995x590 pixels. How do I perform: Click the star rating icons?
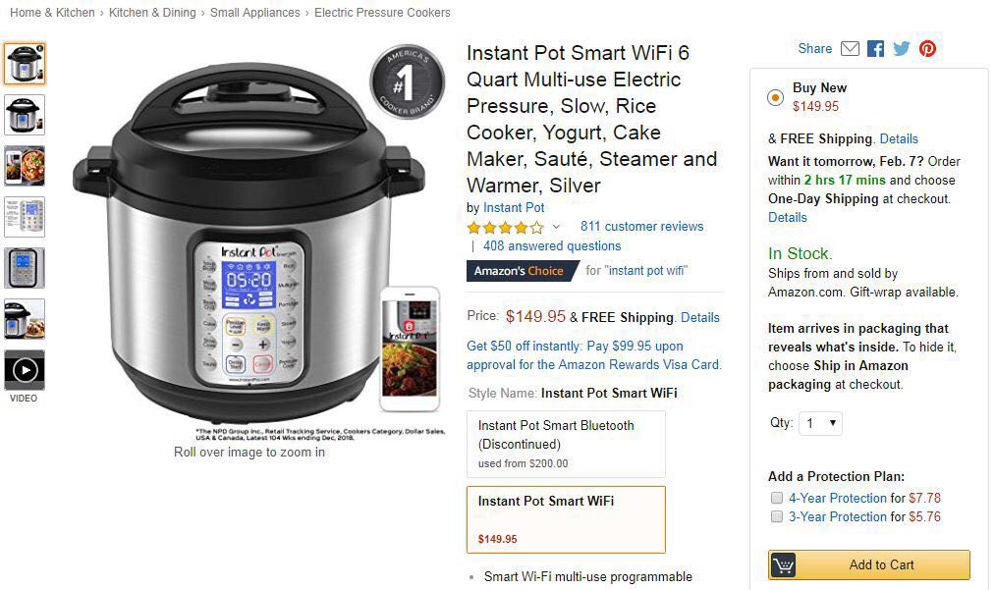[505, 227]
